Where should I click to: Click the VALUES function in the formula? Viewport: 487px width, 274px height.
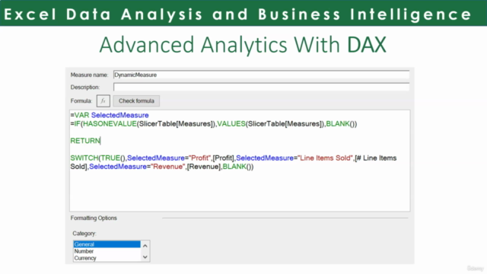(231, 123)
